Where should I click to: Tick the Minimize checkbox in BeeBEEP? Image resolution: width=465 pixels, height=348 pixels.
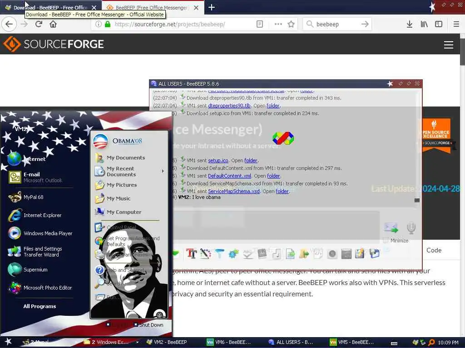click(386, 241)
